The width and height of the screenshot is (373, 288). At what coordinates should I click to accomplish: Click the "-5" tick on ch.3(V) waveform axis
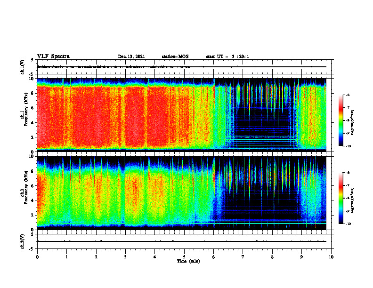[32, 249]
